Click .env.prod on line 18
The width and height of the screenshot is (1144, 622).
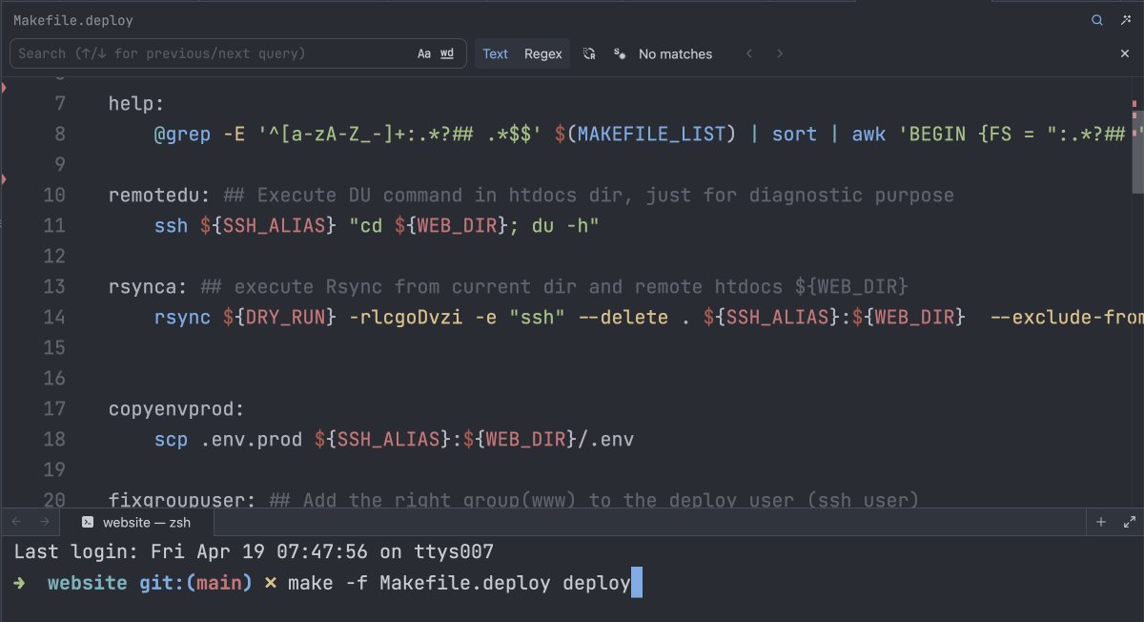(252, 439)
